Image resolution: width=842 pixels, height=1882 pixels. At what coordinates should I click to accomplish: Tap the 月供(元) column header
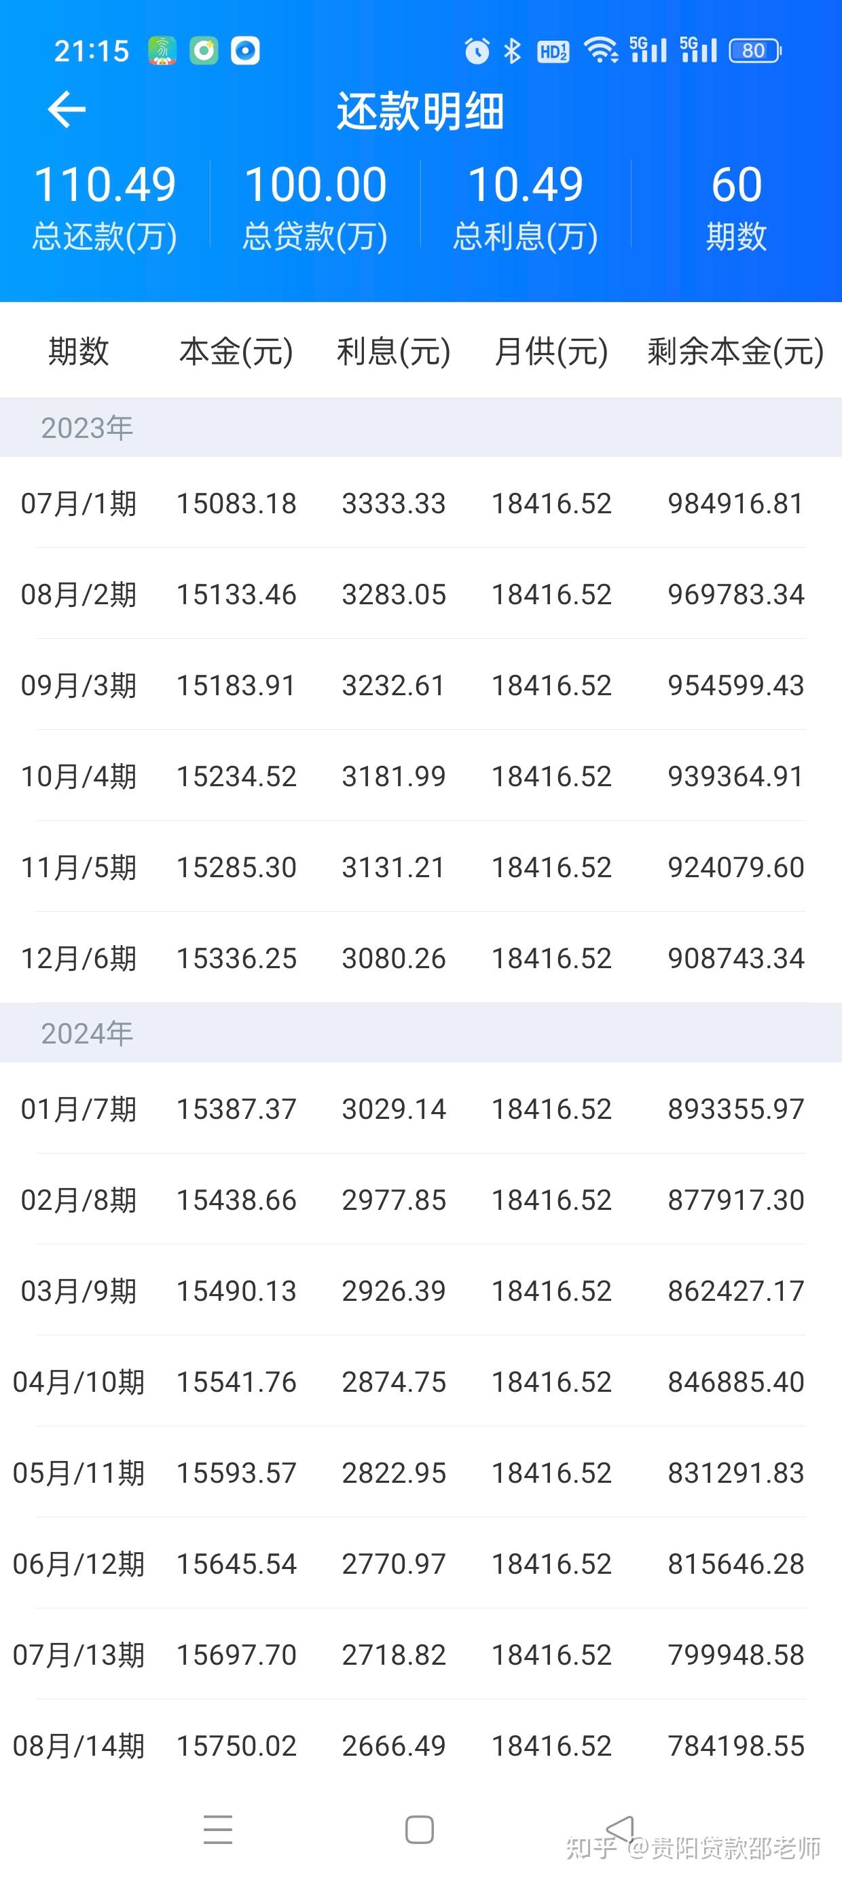click(x=551, y=352)
